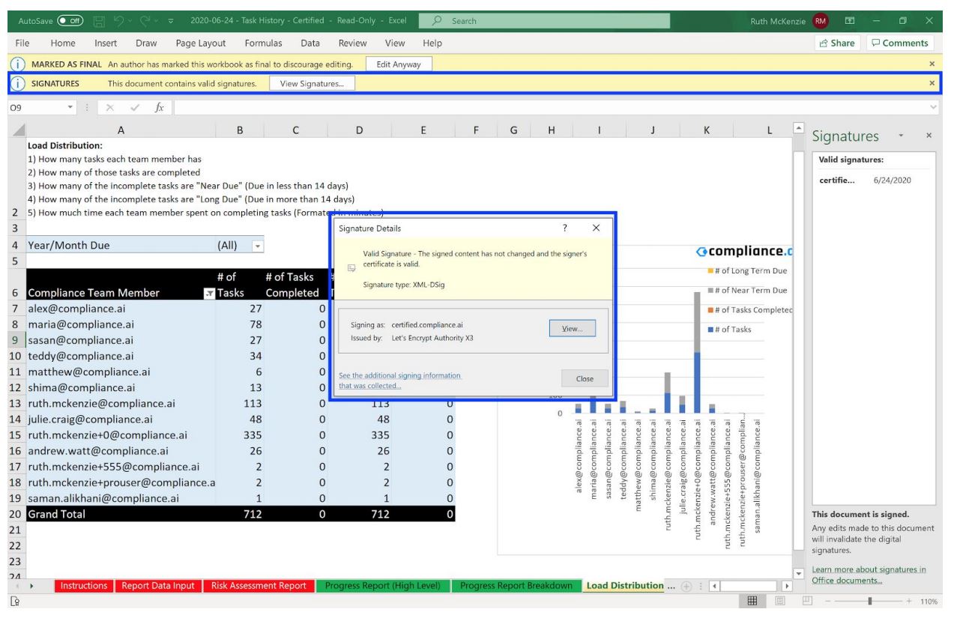The image size is (954, 621).
Task: Click the 110% zoom level
Action: (x=928, y=602)
